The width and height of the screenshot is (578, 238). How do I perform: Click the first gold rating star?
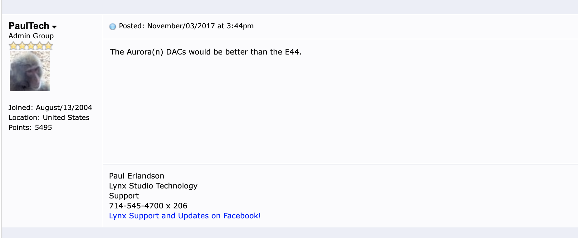pyautogui.click(x=13, y=46)
